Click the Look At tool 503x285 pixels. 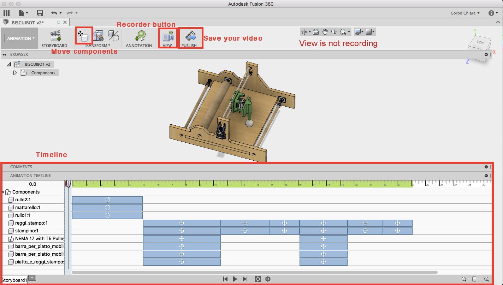pyautogui.click(x=316, y=32)
